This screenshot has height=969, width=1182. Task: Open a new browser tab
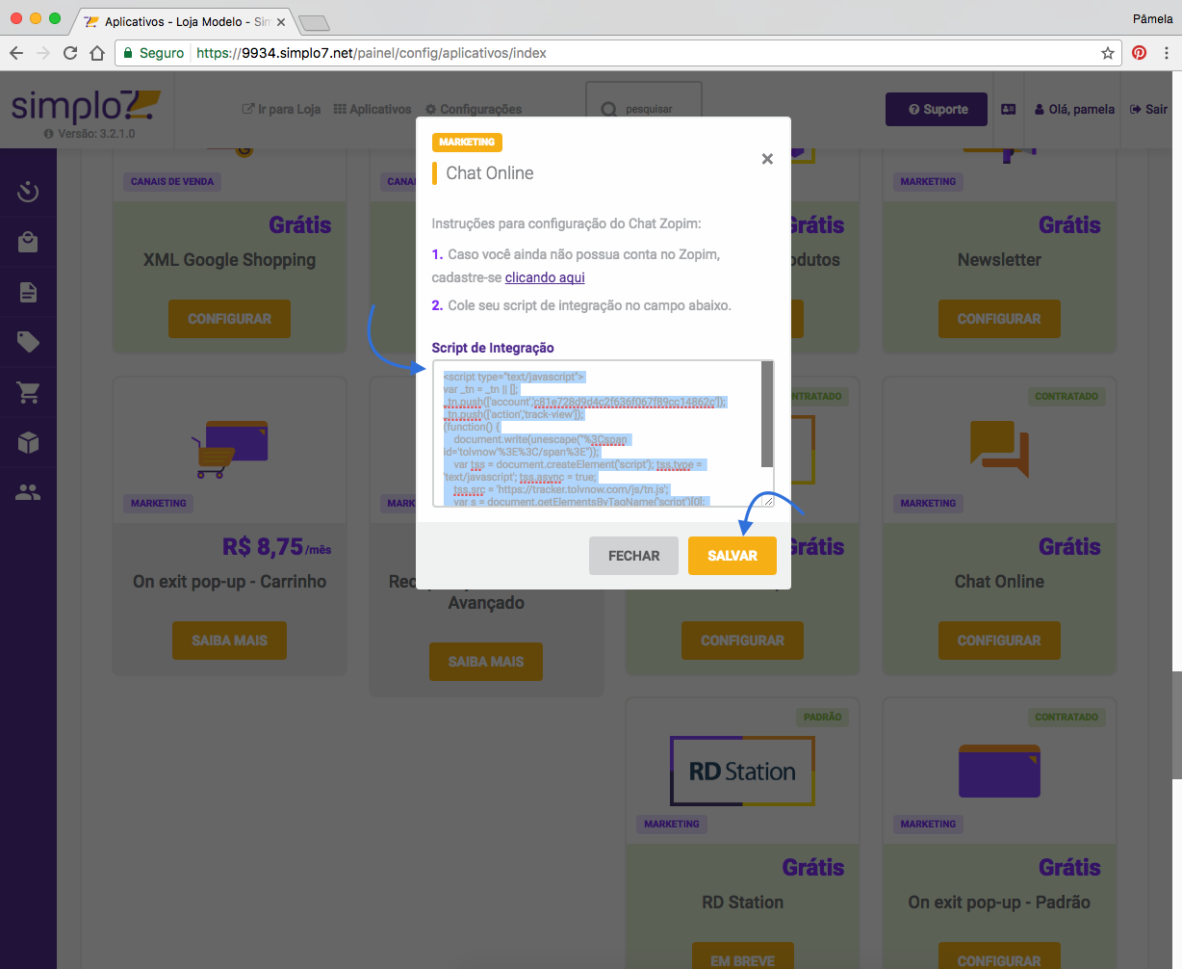[x=315, y=22]
